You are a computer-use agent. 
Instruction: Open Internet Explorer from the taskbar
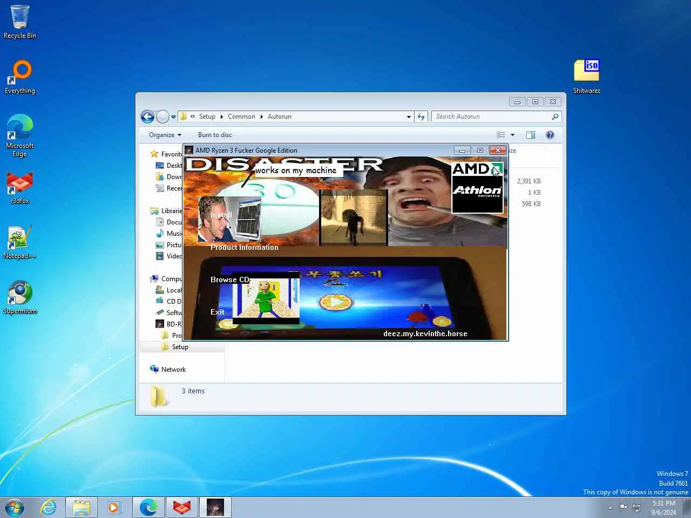49,507
